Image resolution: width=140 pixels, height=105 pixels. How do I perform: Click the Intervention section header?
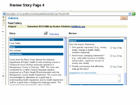pos(36,54)
